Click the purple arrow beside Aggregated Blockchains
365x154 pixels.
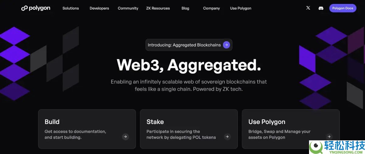coord(226,45)
